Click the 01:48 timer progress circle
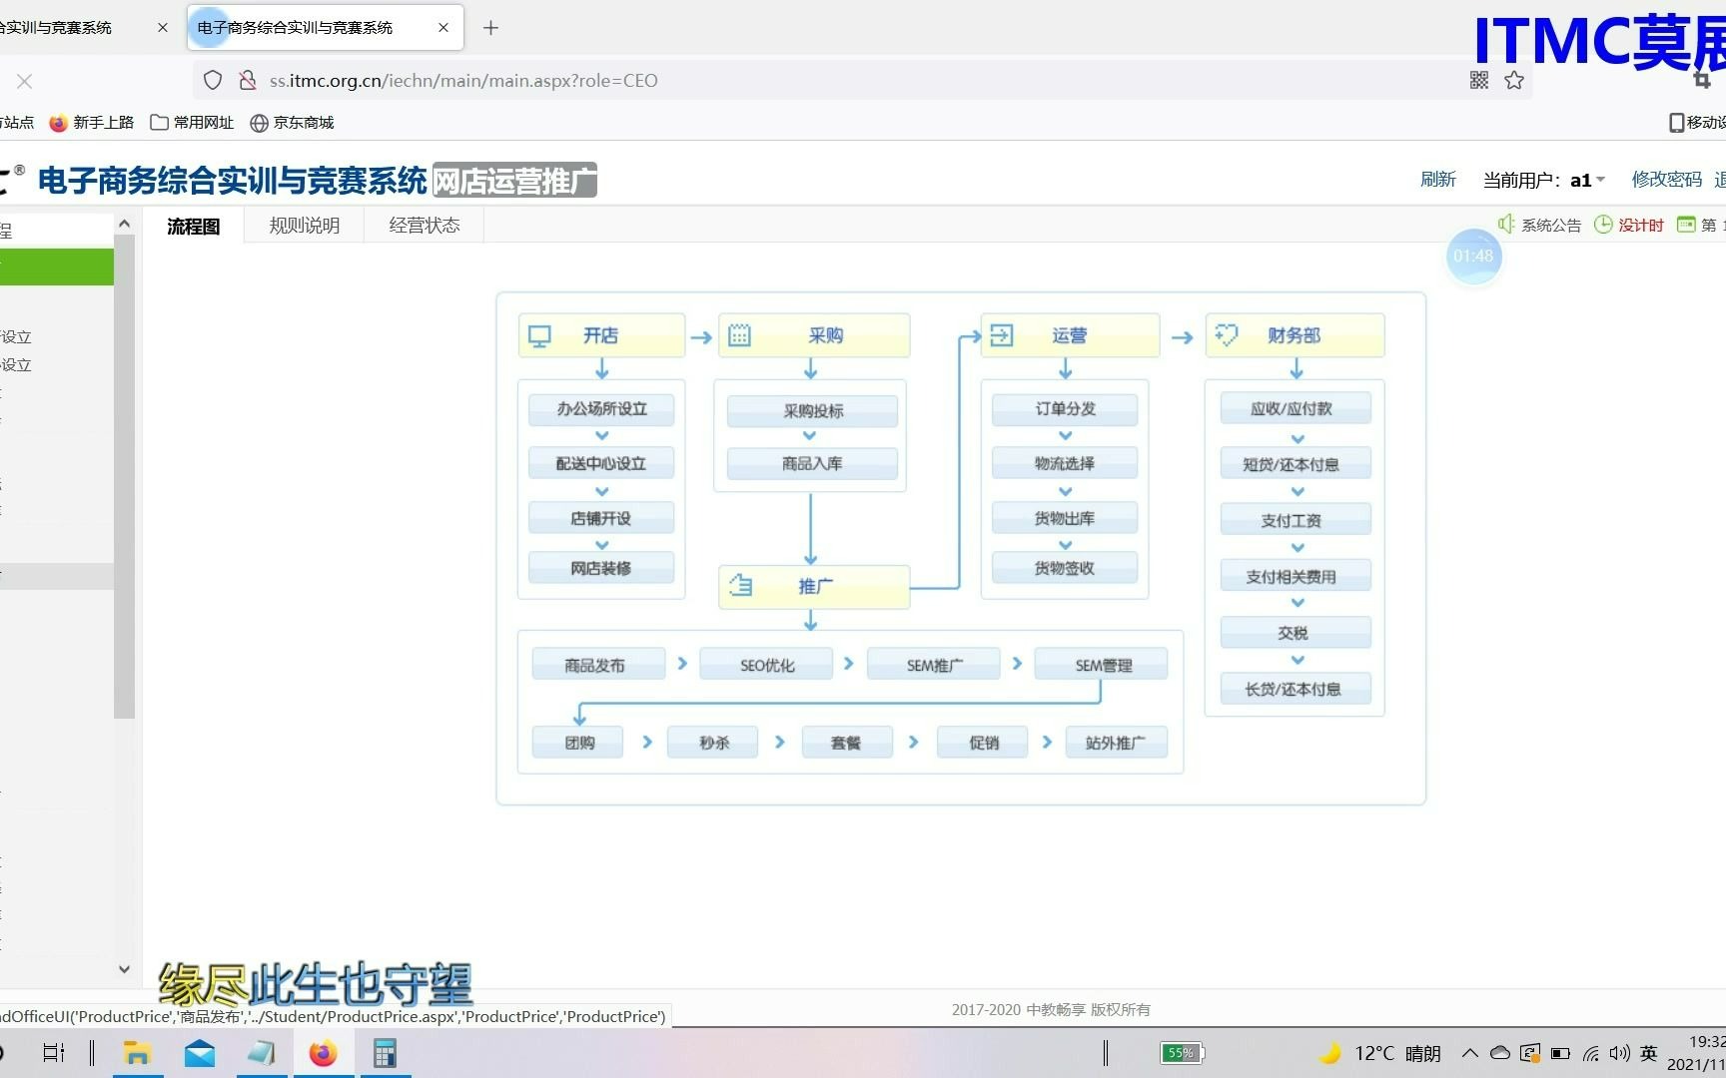1726x1078 pixels. click(1473, 256)
